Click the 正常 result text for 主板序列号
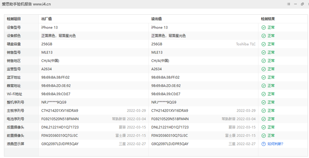 271,111
